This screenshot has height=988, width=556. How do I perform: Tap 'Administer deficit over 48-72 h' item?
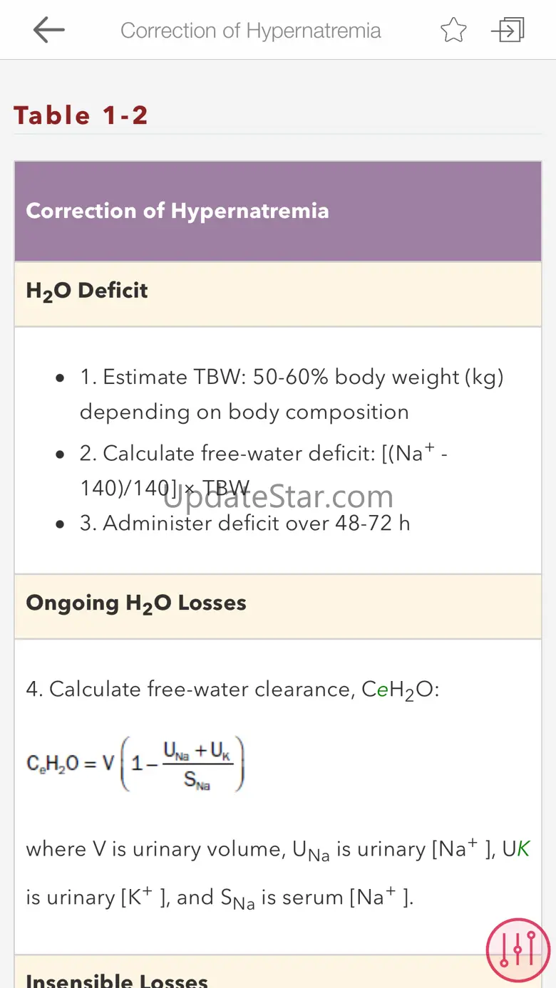point(257,524)
